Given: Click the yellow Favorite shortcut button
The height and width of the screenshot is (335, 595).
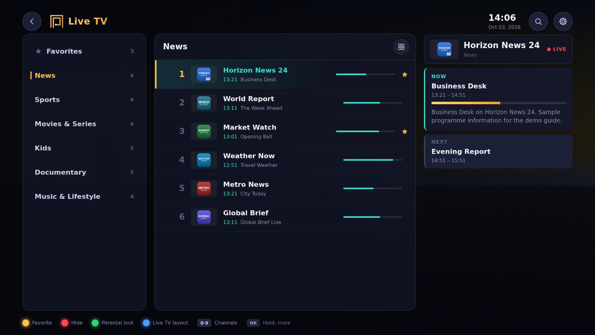Looking at the screenshot, I should click(26, 323).
